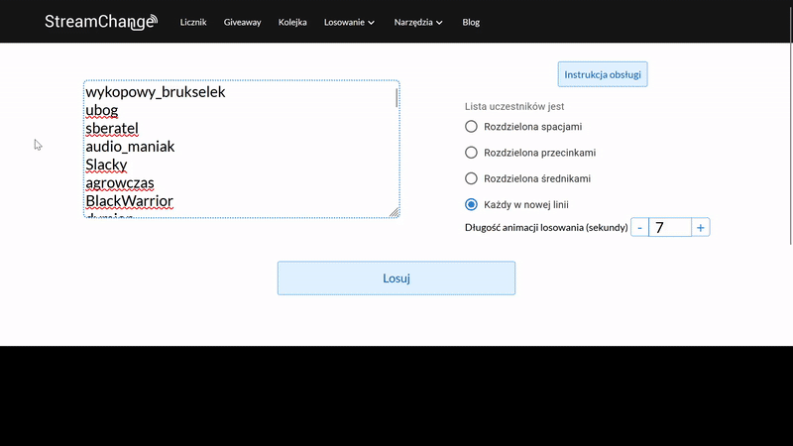
Task: Click the StreamChange logo
Action: (100, 22)
